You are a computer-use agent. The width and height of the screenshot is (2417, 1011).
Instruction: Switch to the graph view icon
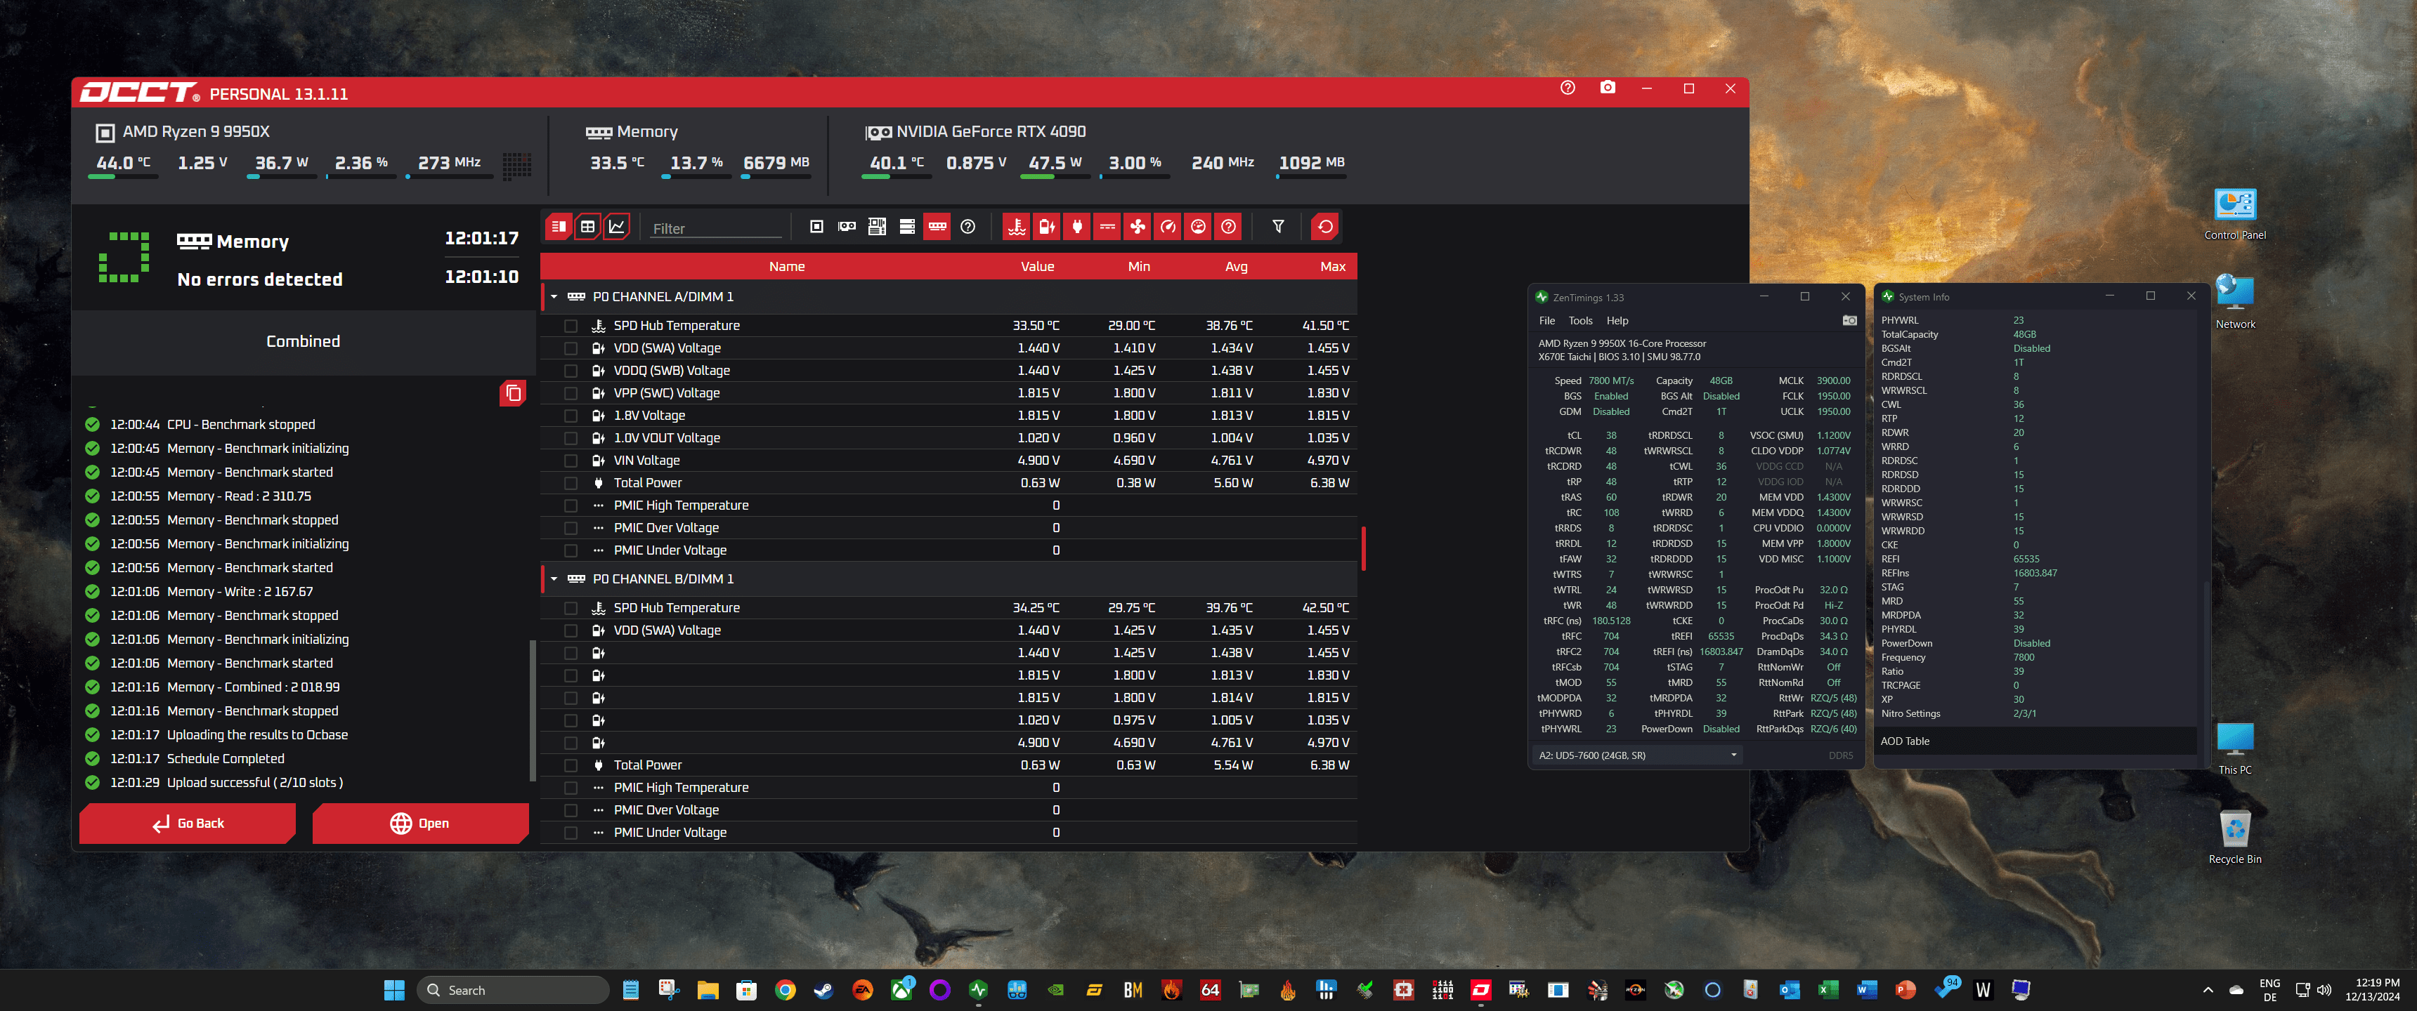coord(616,227)
